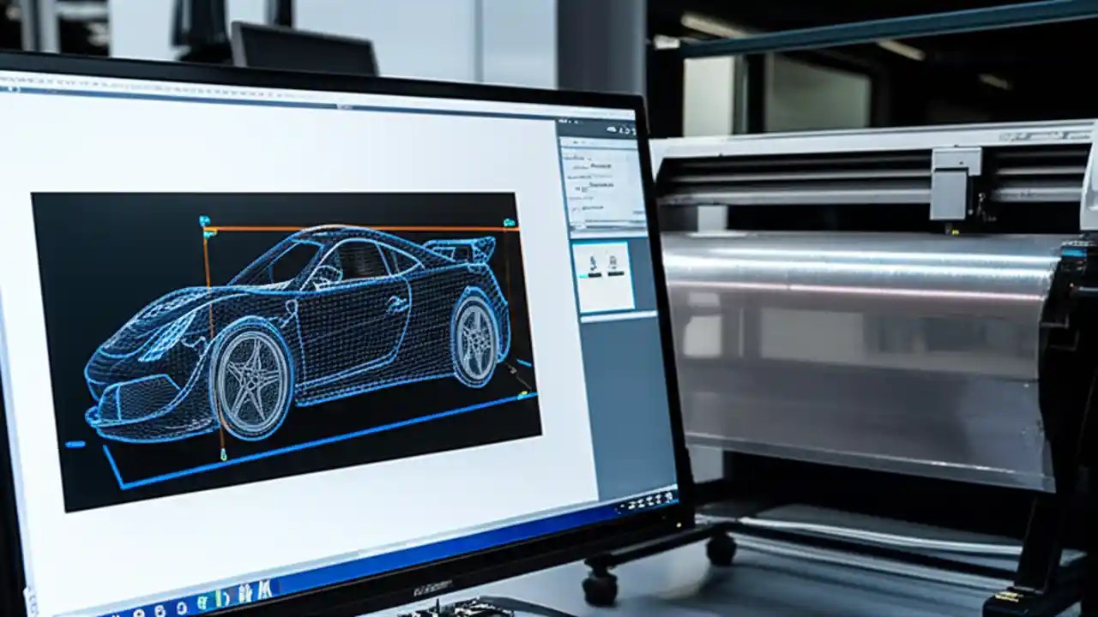The height and width of the screenshot is (617, 1098).
Task: Launch the blue app icon on the taskbar
Action: (x=182, y=606)
